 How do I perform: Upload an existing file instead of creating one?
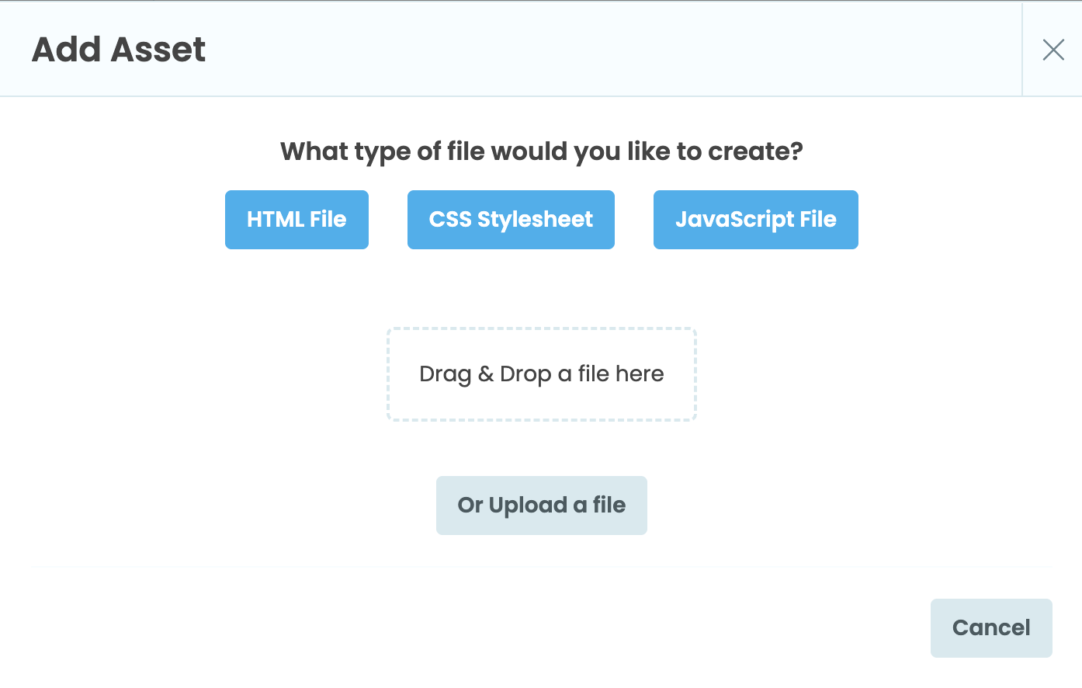coord(541,505)
